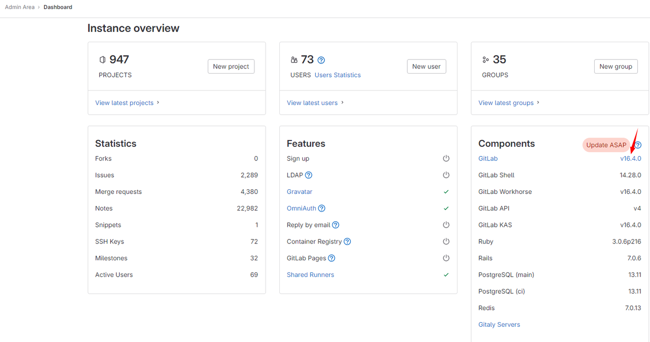Select the Dashboard breadcrumb item
Image resolution: width=650 pixels, height=342 pixels.
pyautogui.click(x=58, y=7)
